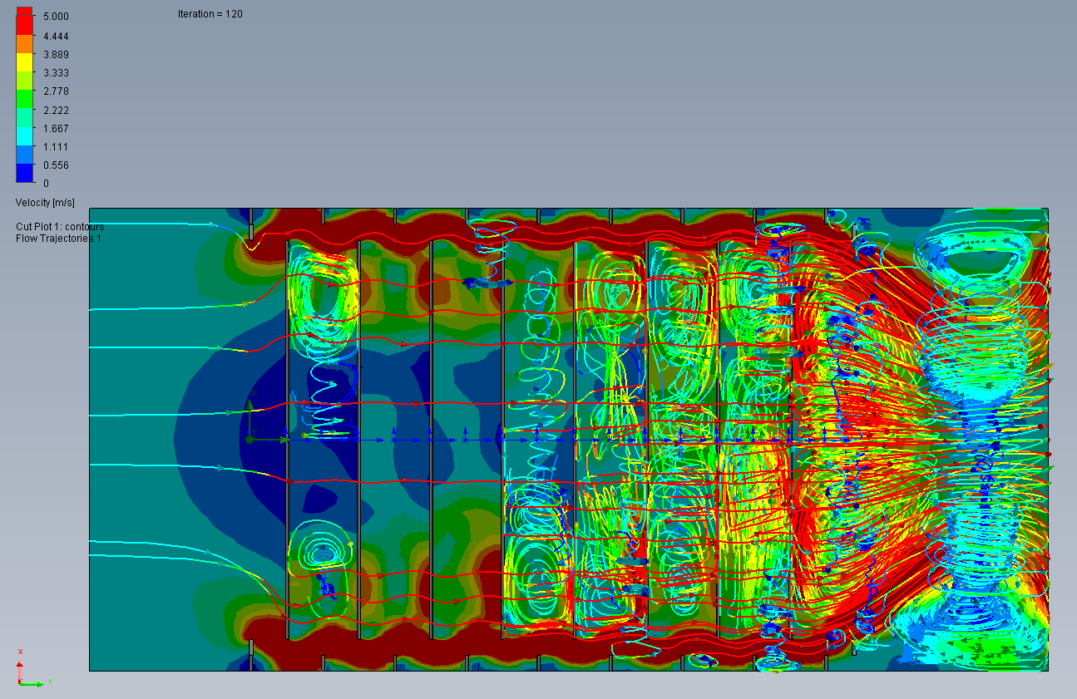This screenshot has width=1077, height=699.
Task: Click the 2.778 legend tick value
Action: pyautogui.click(x=56, y=91)
